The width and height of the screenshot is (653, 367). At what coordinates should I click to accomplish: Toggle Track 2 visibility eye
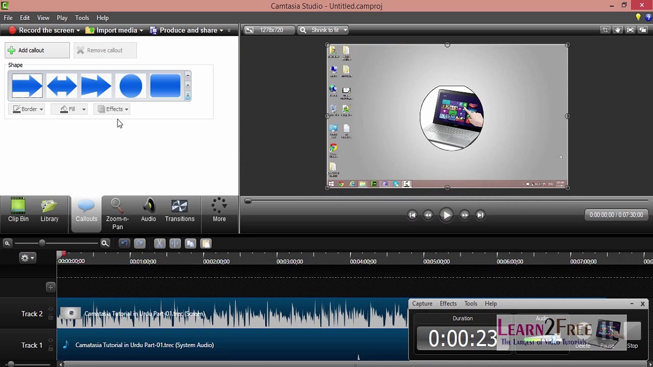pos(51,309)
